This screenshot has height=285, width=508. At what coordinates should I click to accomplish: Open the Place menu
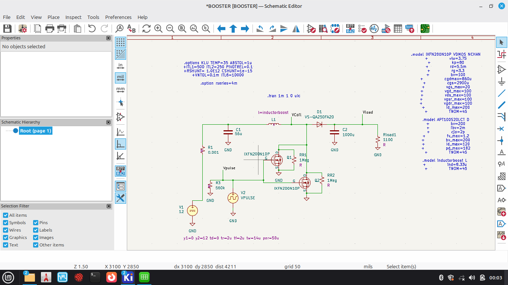point(54,17)
